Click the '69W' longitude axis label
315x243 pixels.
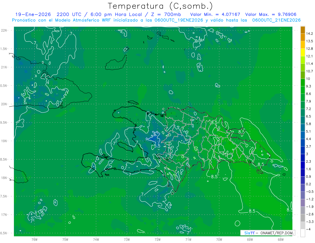[250, 240]
